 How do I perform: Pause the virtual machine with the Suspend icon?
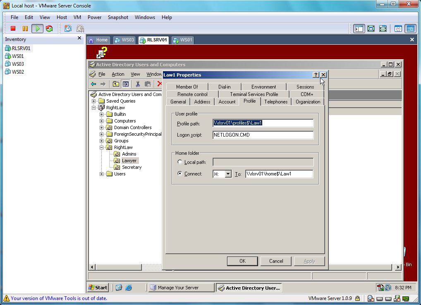[x=25, y=29]
